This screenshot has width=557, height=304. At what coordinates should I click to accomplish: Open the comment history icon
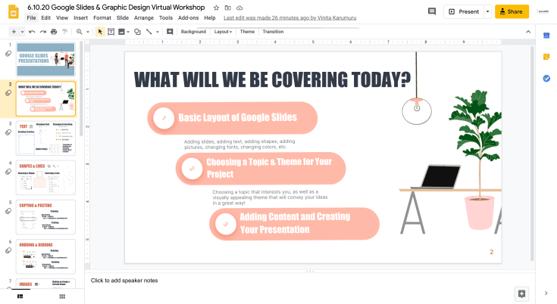(432, 11)
